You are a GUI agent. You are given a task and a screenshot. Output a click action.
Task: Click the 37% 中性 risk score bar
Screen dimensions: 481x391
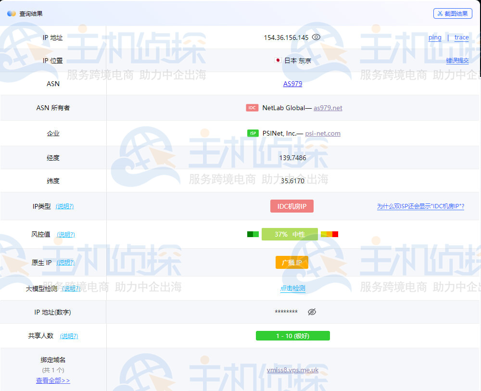coord(290,234)
